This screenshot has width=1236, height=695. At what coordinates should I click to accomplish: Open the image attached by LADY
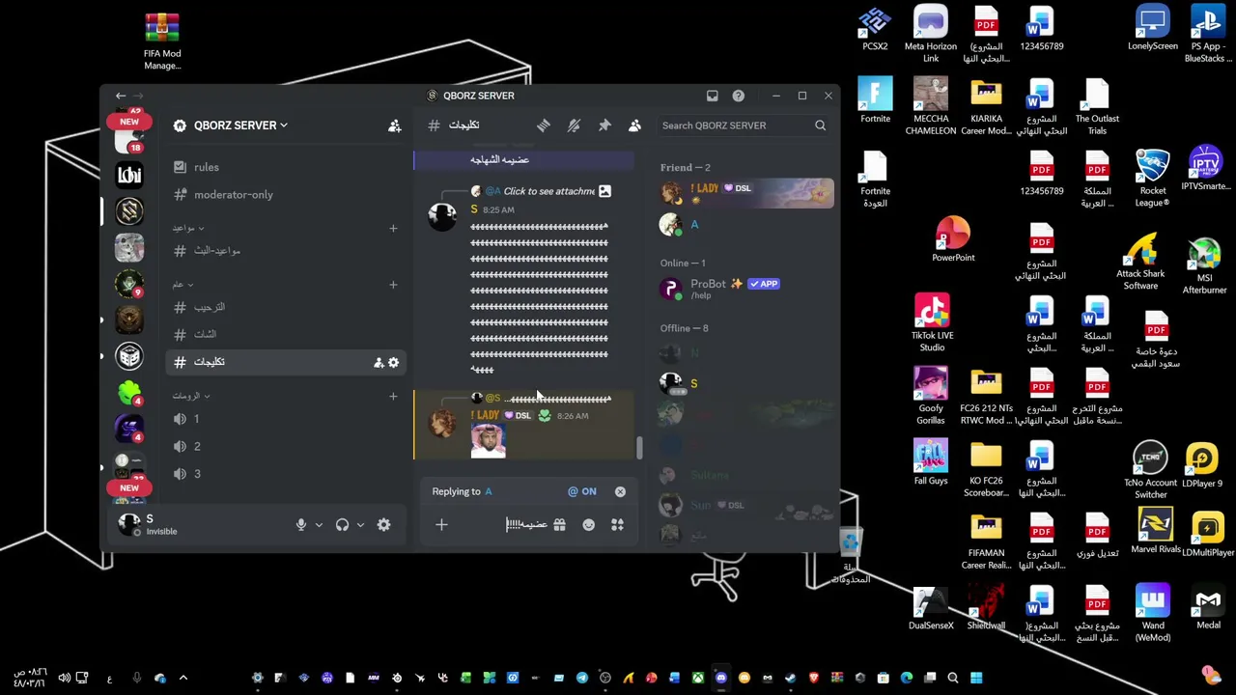point(488,440)
